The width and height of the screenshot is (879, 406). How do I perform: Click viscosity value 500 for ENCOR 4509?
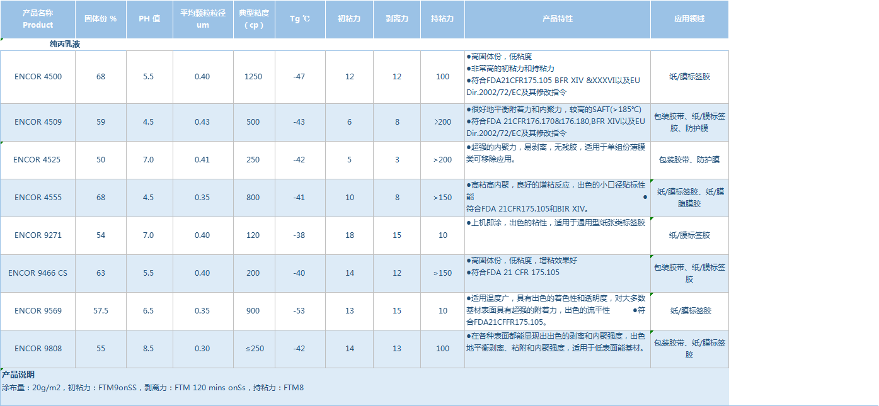coord(253,122)
